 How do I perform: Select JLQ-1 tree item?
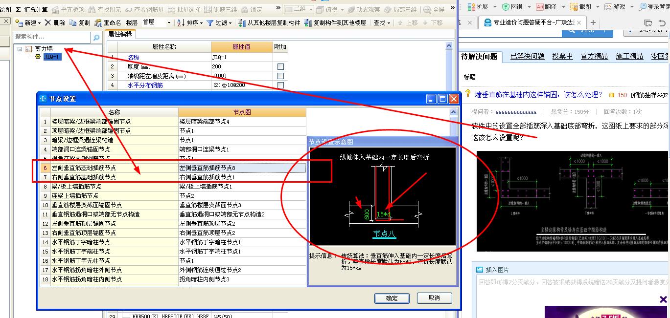click(x=52, y=57)
